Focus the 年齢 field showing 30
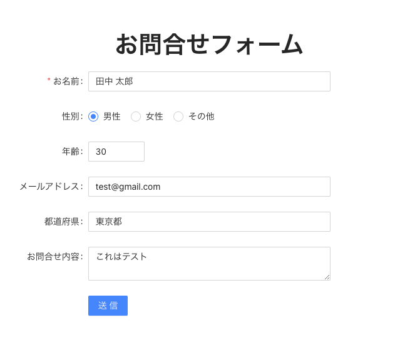Viewport: 395px width, 357px height. pyautogui.click(x=116, y=152)
